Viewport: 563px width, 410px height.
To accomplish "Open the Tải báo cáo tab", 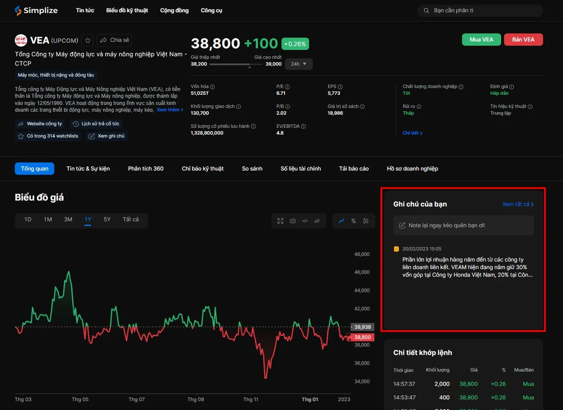I will coord(354,169).
